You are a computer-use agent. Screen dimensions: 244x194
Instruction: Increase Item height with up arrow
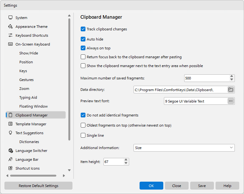point(126,160)
